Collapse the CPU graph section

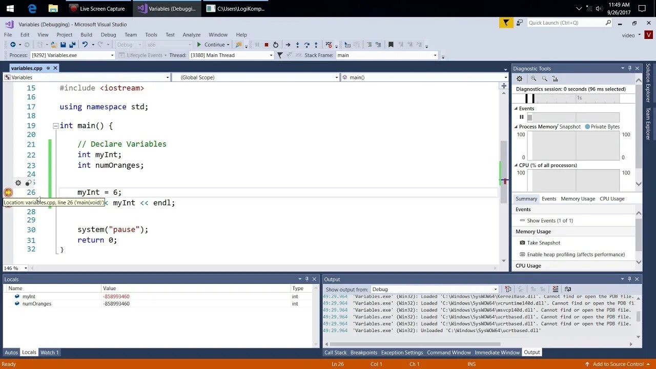pyautogui.click(x=516, y=166)
